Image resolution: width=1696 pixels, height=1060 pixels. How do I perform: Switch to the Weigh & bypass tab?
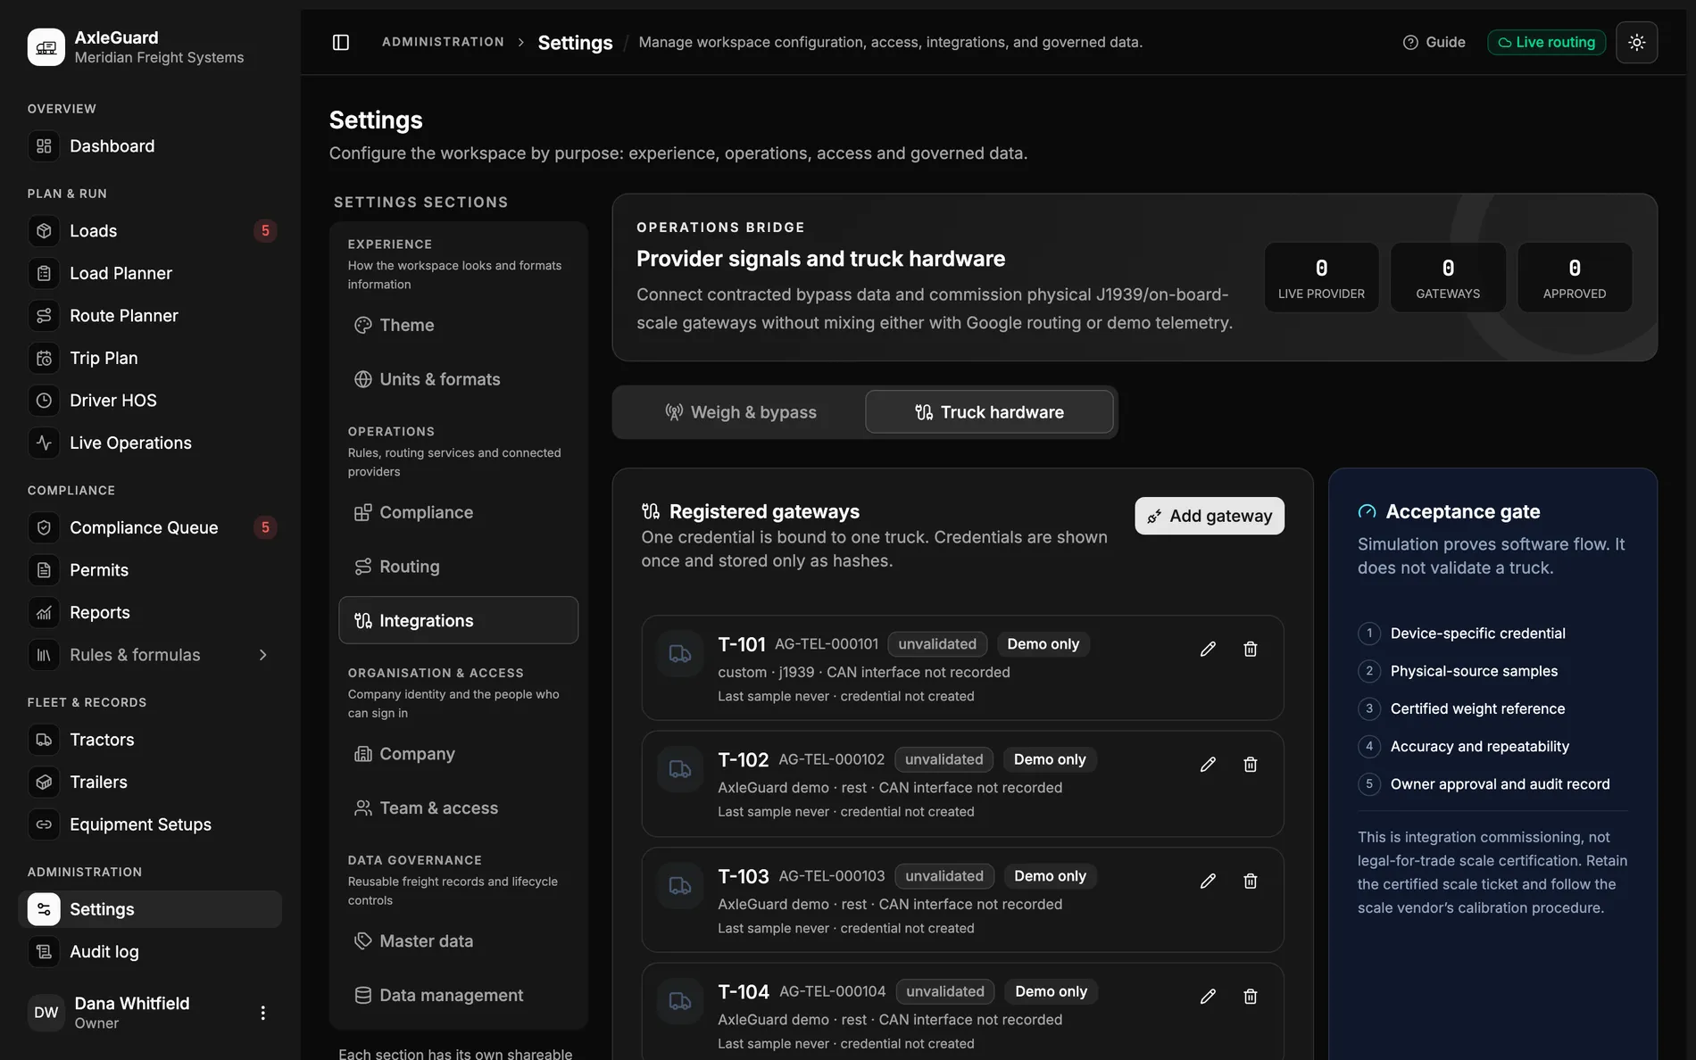click(740, 412)
